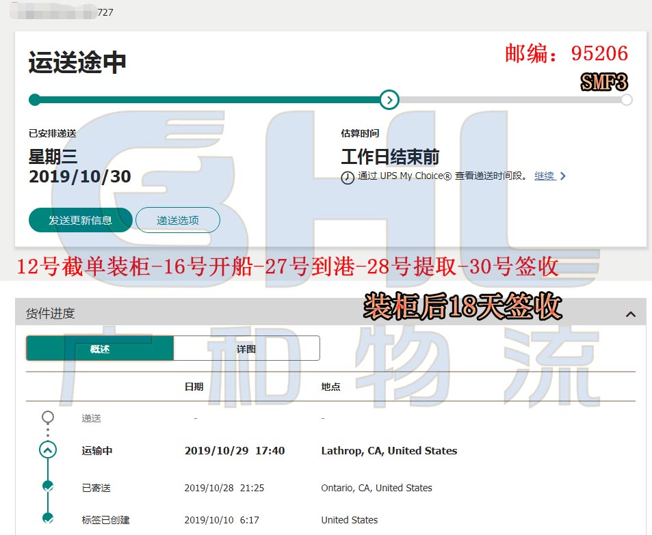The height and width of the screenshot is (535, 652).
Task: Collapse the 货件进度 panel with its chevron
Action: pos(630,314)
